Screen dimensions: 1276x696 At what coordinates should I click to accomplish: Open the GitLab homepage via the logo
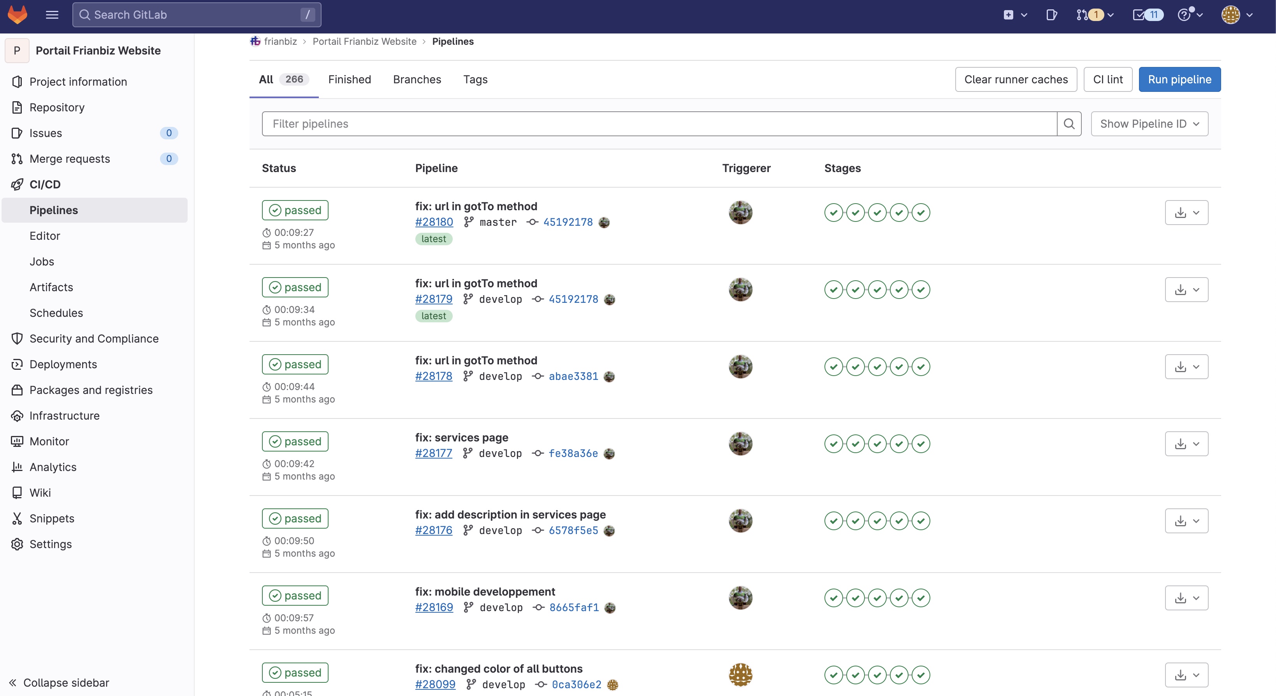pyautogui.click(x=17, y=15)
